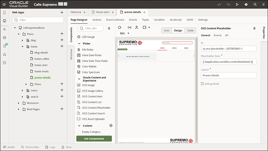Open Mobile Apps navigator icon
268x151 pixels.
pos(4,12)
